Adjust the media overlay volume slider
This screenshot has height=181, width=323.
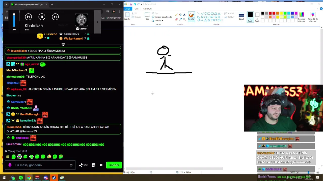[14, 20]
